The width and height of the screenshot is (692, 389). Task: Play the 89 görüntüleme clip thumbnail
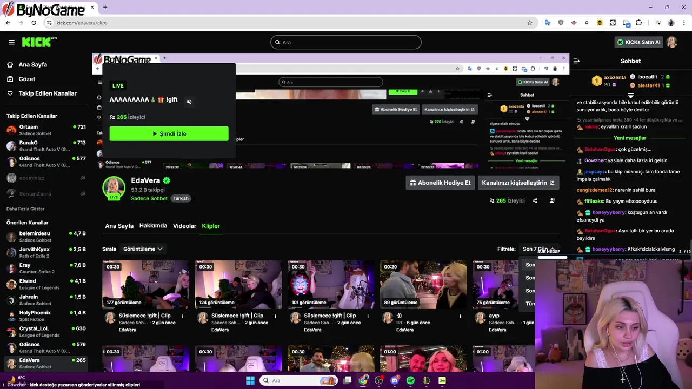(x=423, y=285)
